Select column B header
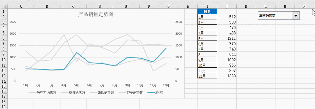Image resolution: width=315 pixels, height=109 pixels. (47, 7)
